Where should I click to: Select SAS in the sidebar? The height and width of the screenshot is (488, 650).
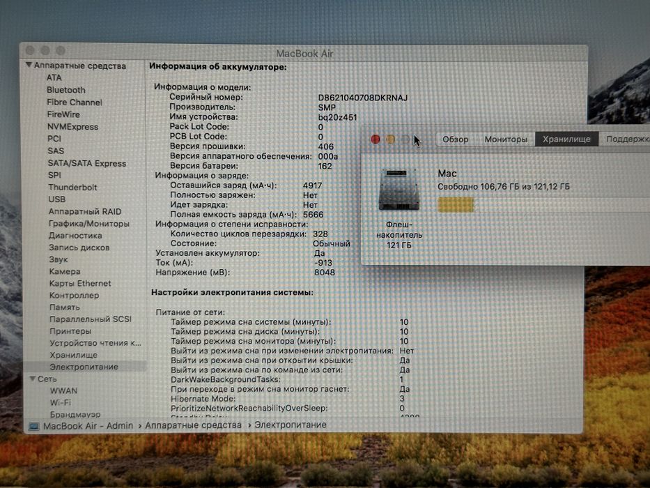pyautogui.click(x=56, y=151)
